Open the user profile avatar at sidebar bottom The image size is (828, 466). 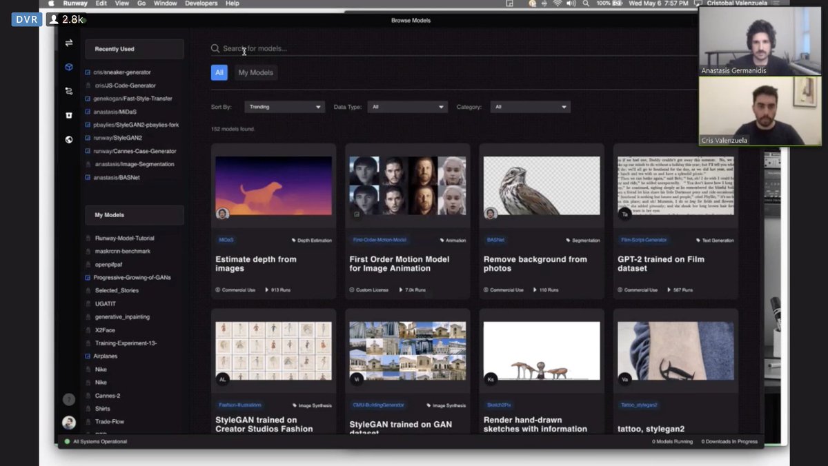coord(69,423)
